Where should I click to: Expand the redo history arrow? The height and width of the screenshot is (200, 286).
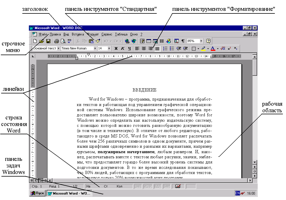121,41
